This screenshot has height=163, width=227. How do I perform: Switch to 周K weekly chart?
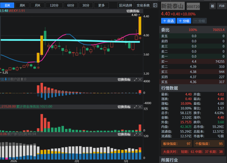22,5
